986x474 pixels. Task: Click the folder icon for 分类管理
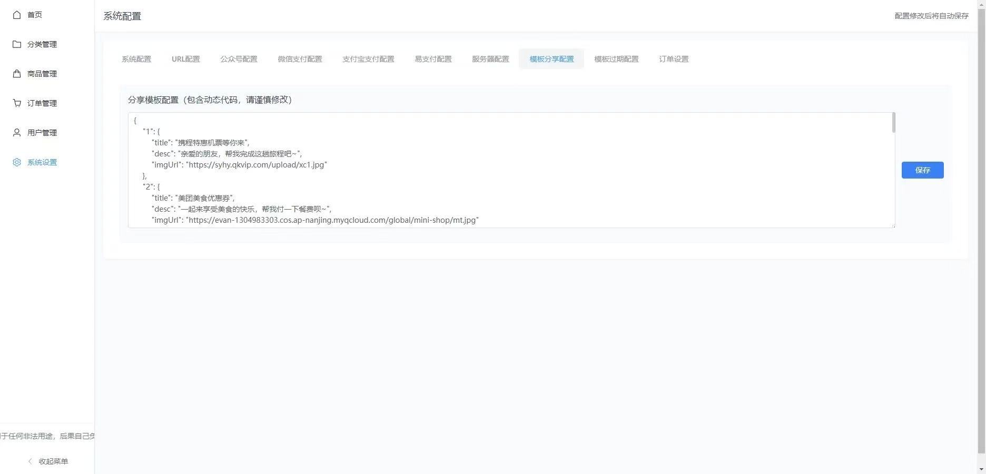17,44
